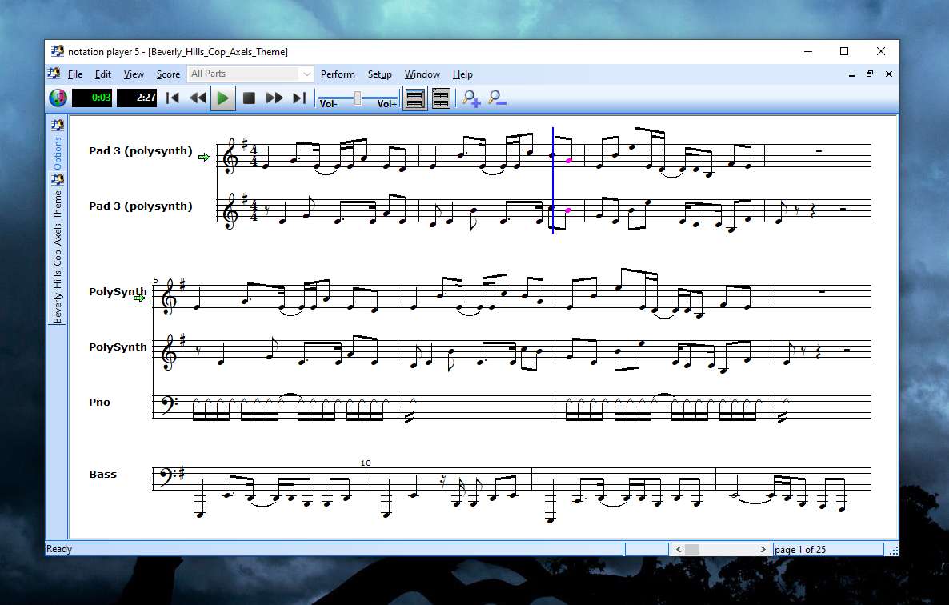Screen dimensions: 949x605
Task: Click the horizontal scrollbar right arrow
Action: point(763,549)
